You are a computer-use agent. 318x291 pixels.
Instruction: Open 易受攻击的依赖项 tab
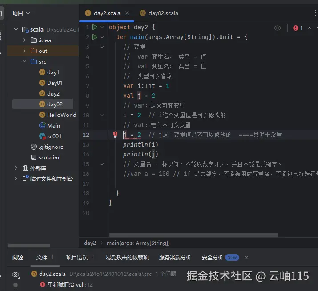(x=127, y=258)
